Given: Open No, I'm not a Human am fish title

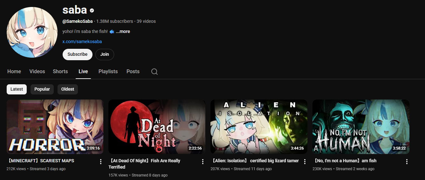Looking at the screenshot, I should click(x=345, y=161).
